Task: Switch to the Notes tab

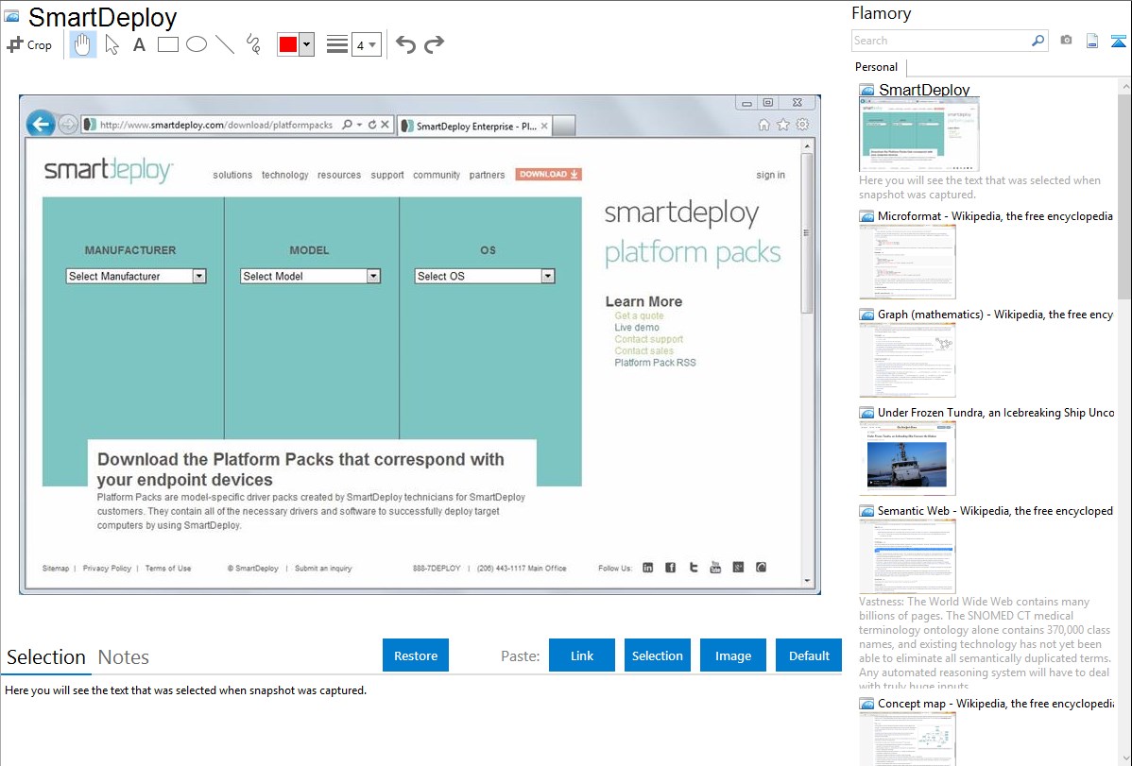Action: click(124, 657)
